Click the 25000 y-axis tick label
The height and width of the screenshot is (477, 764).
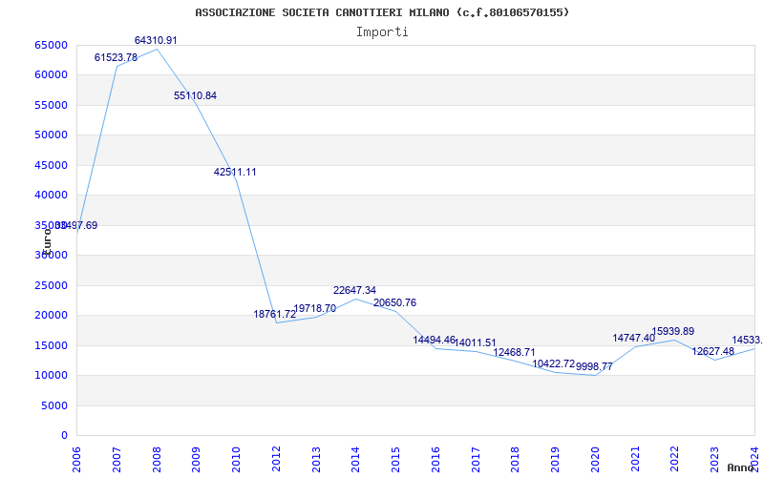coord(52,285)
